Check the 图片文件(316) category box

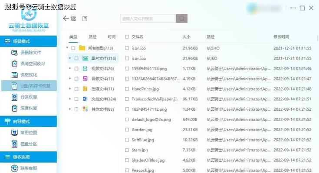tap(76, 58)
